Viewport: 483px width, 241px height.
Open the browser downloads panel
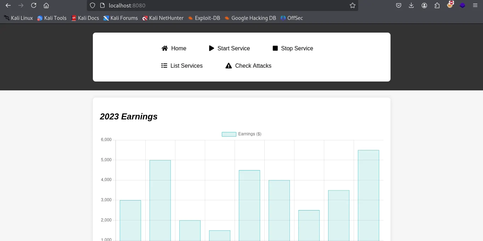(411, 5)
